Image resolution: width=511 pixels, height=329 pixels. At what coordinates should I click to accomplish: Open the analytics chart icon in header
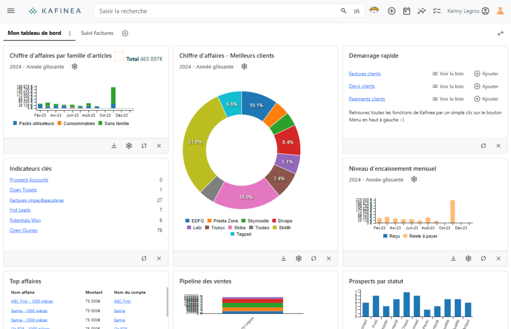(x=422, y=11)
